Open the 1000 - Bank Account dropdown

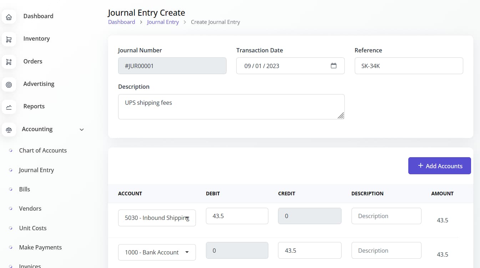point(157,252)
